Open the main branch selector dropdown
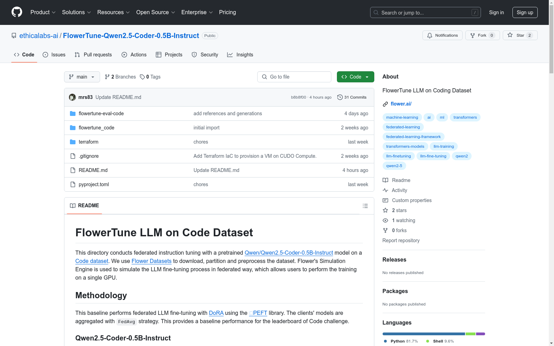The width and height of the screenshot is (554, 346). click(x=82, y=77)
